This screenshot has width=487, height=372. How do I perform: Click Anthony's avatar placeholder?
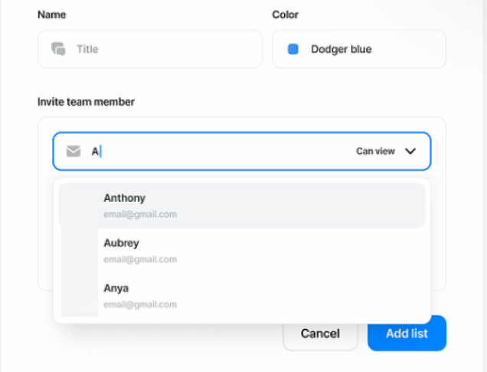pos(80,205)
